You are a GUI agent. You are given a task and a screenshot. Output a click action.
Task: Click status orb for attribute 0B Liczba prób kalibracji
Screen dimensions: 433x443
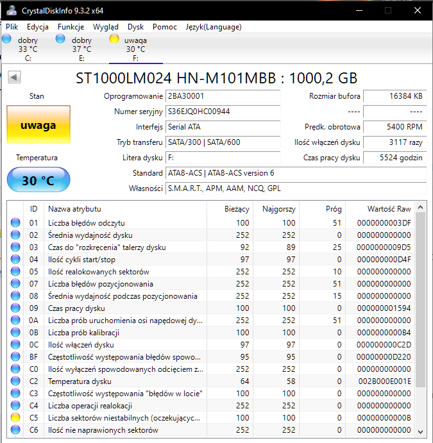(15, 332)
